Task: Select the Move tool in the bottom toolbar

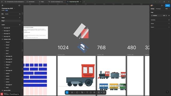Action: (67, 93)
